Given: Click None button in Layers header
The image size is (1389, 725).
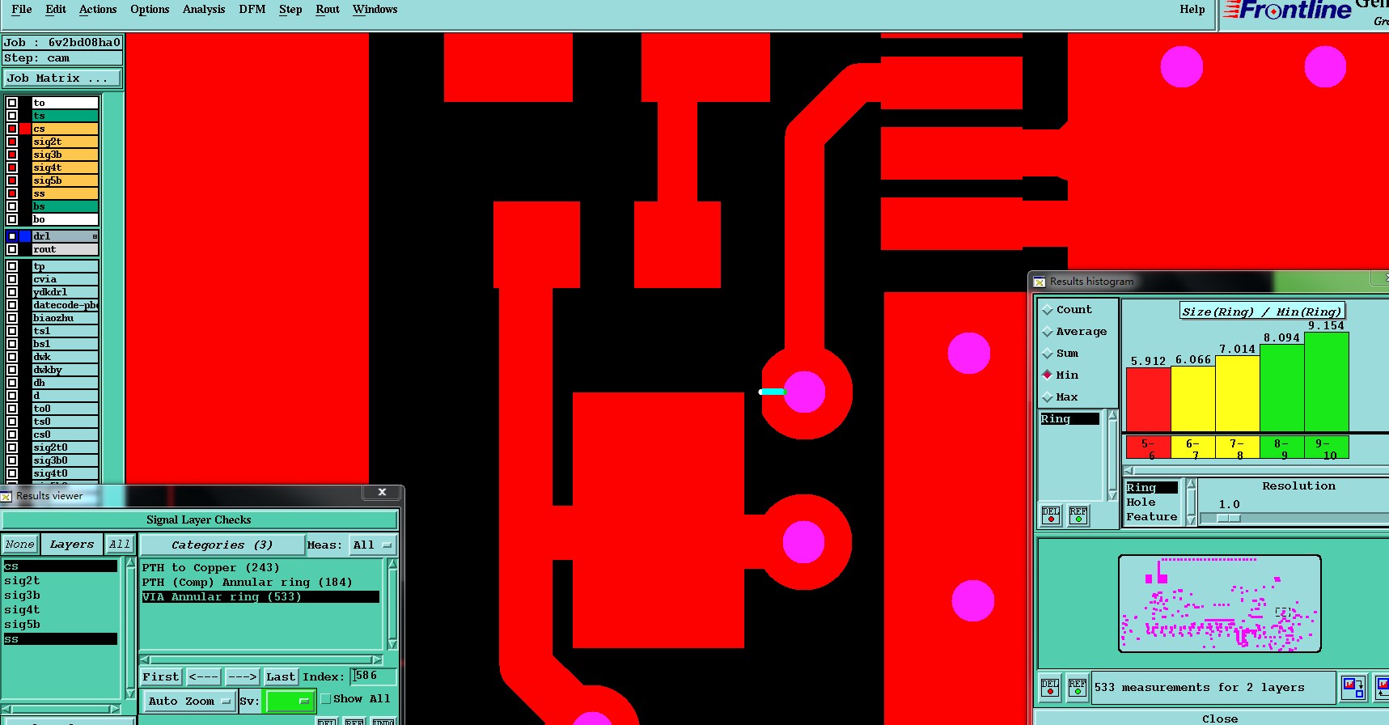Looking at the screenshot, I should (x=20, y=545).
